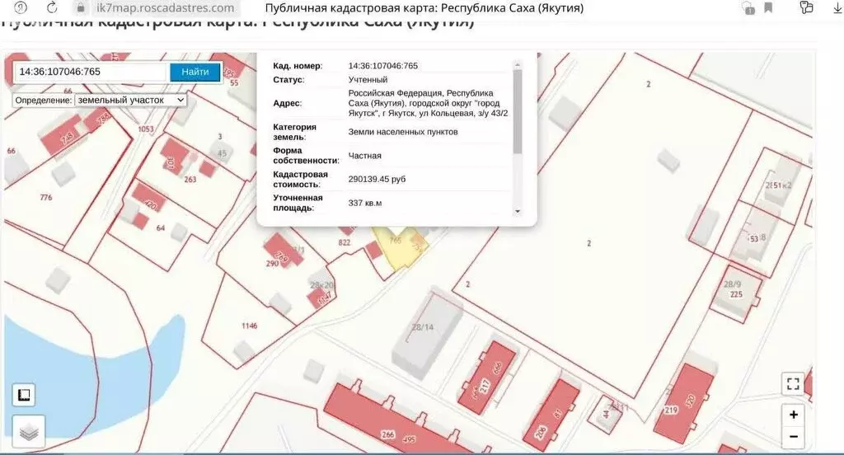Activate the measure/ruler tool on the map
This screenshot has height=455, width=844.
coord(24,395)
